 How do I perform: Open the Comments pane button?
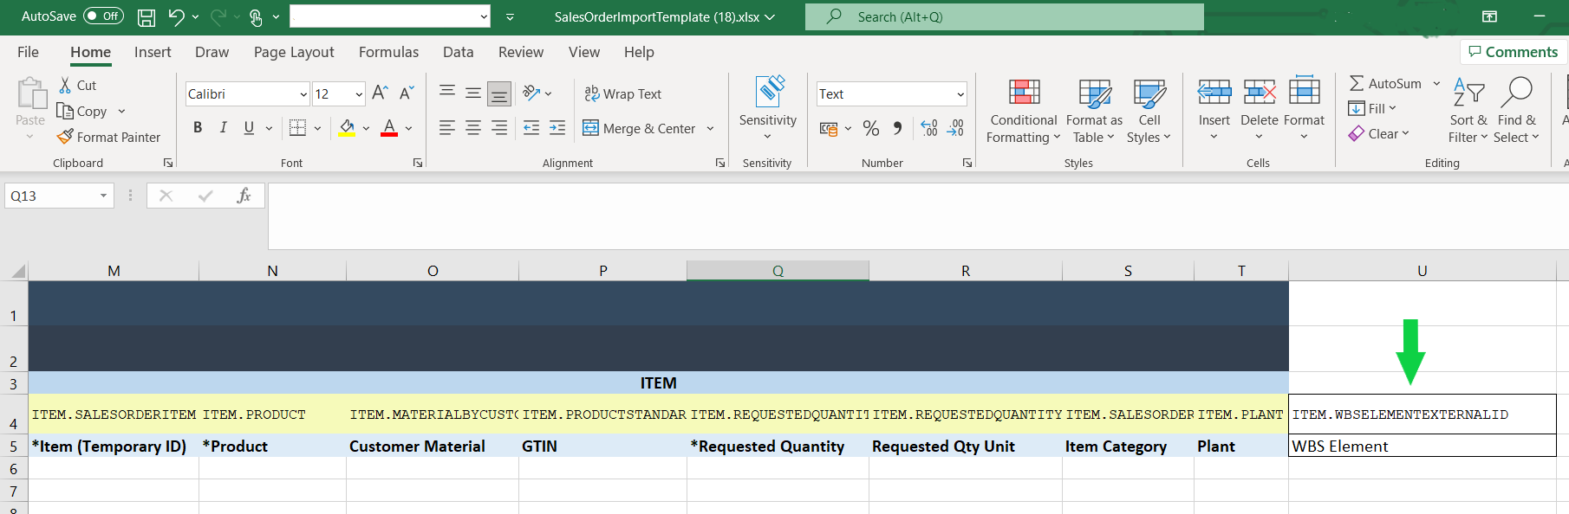tap(1514, 52)
